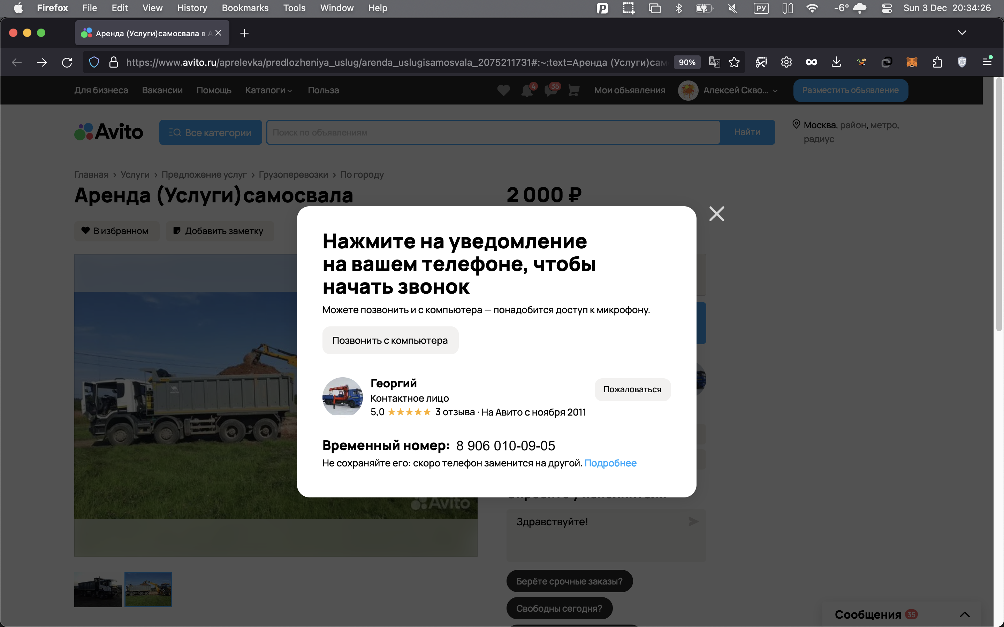Screen dimensions: 1004x627
Task: Expand the Сообщения chat panel
Action: [965, 614]
